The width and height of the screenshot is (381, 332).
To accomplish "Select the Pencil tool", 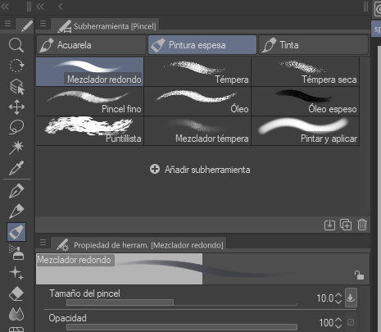I will [16, 211].
